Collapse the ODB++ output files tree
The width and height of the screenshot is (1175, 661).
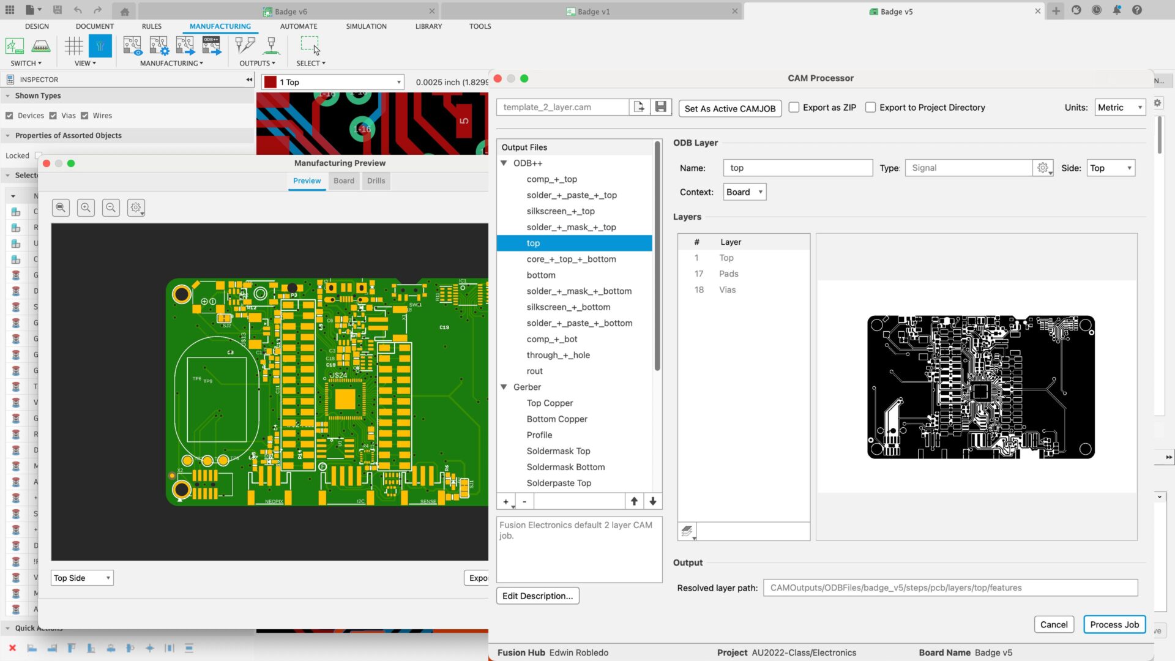(x=504, y=163)
